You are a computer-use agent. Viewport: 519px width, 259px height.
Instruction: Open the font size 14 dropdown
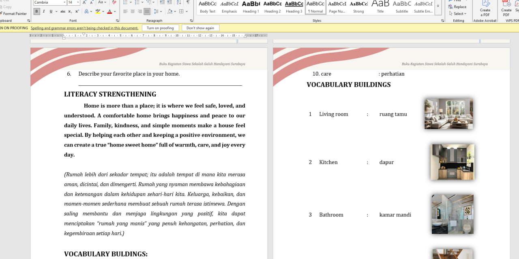pos(77,2)
